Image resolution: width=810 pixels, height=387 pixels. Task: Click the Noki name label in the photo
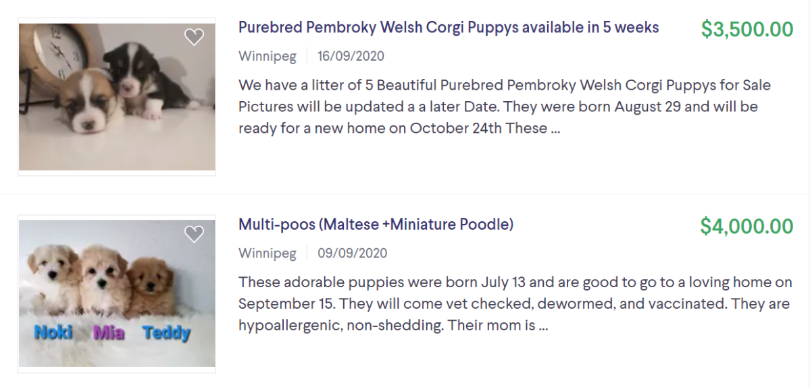(x=53, y=332)
